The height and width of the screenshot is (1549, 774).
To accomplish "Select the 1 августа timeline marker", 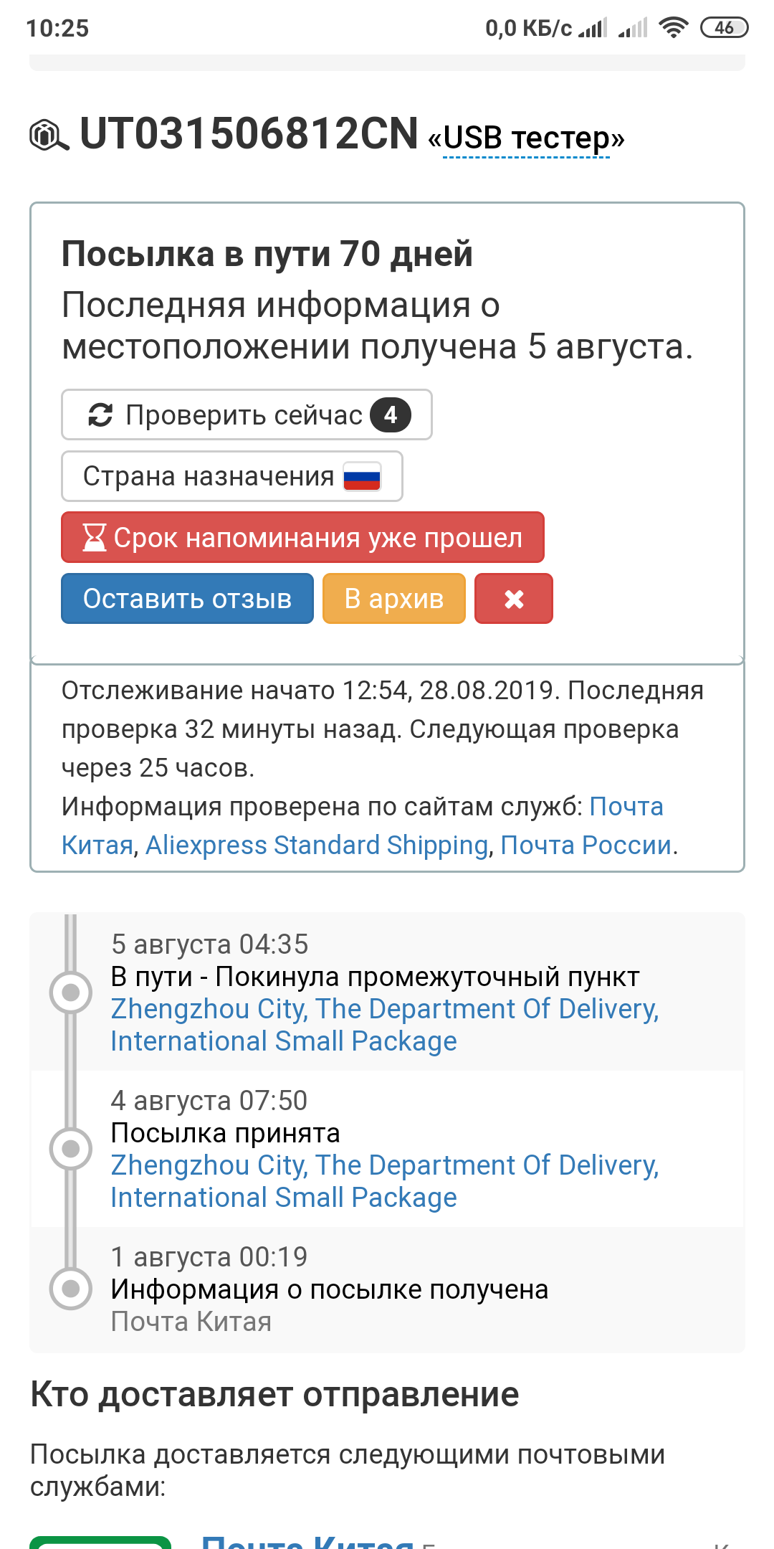I will click(x=70, y=1289).
